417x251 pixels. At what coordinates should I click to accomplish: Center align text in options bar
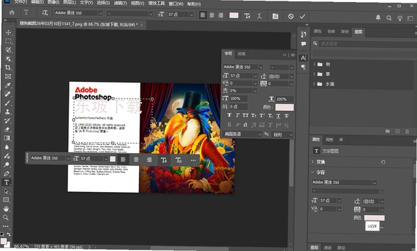212,15
